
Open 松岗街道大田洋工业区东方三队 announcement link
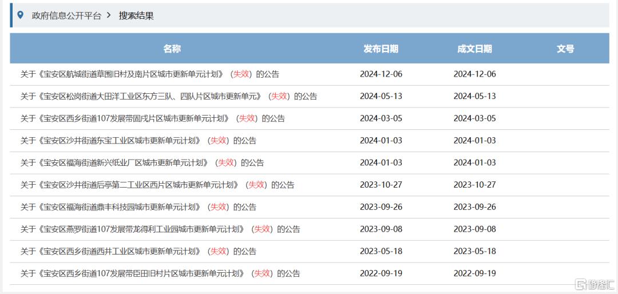169,96
